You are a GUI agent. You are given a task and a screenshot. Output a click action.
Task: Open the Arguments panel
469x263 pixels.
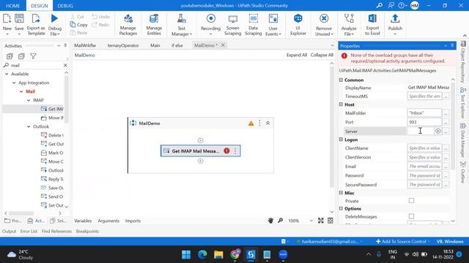click(108, 221)
